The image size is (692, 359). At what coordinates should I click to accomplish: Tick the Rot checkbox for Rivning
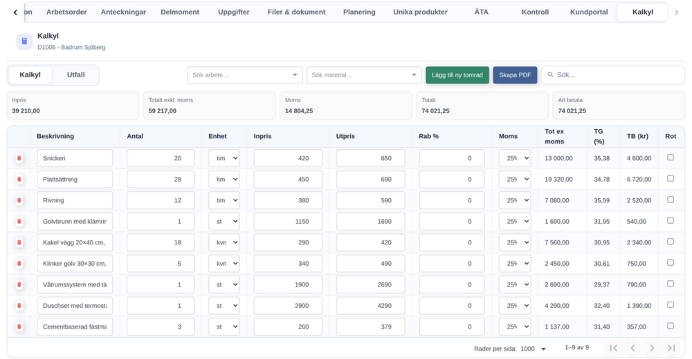point(671,200)
